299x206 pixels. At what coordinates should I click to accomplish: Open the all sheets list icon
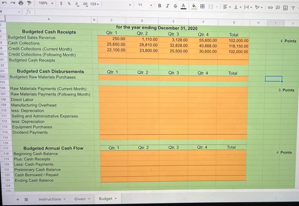[x=26, y=200]
